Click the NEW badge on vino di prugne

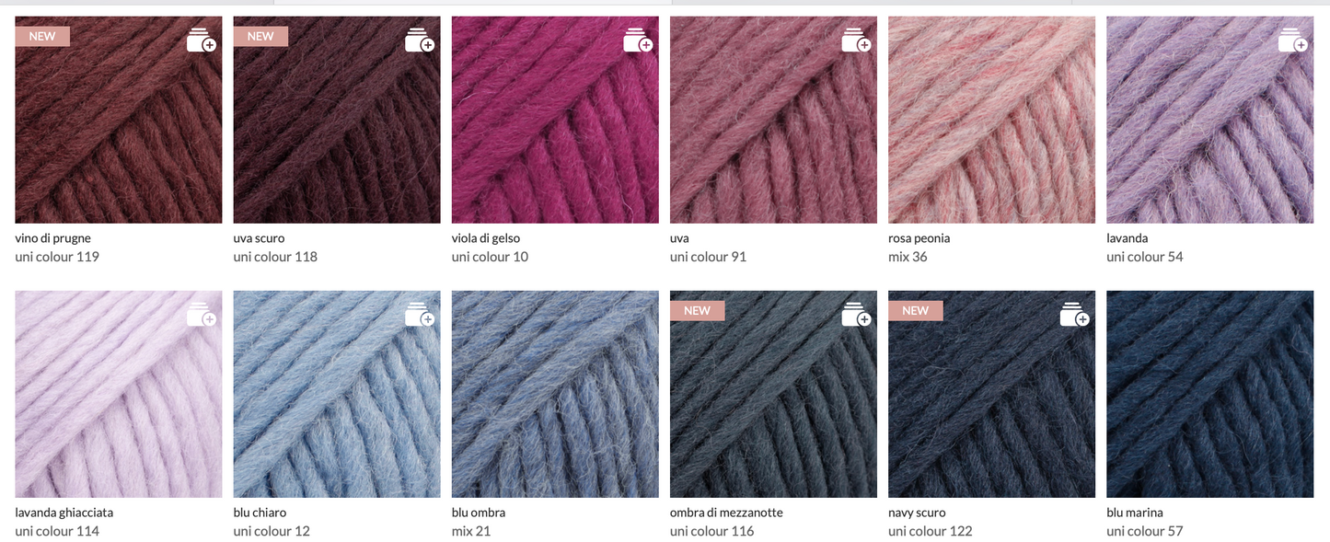click(42, 36)
